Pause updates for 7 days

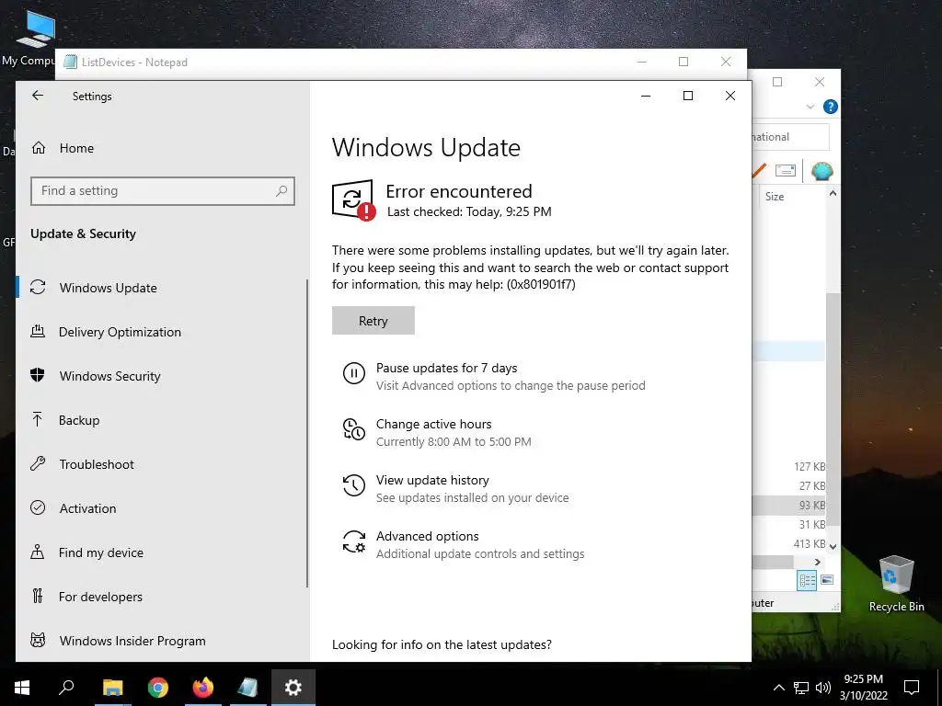(x=446, y=368)
